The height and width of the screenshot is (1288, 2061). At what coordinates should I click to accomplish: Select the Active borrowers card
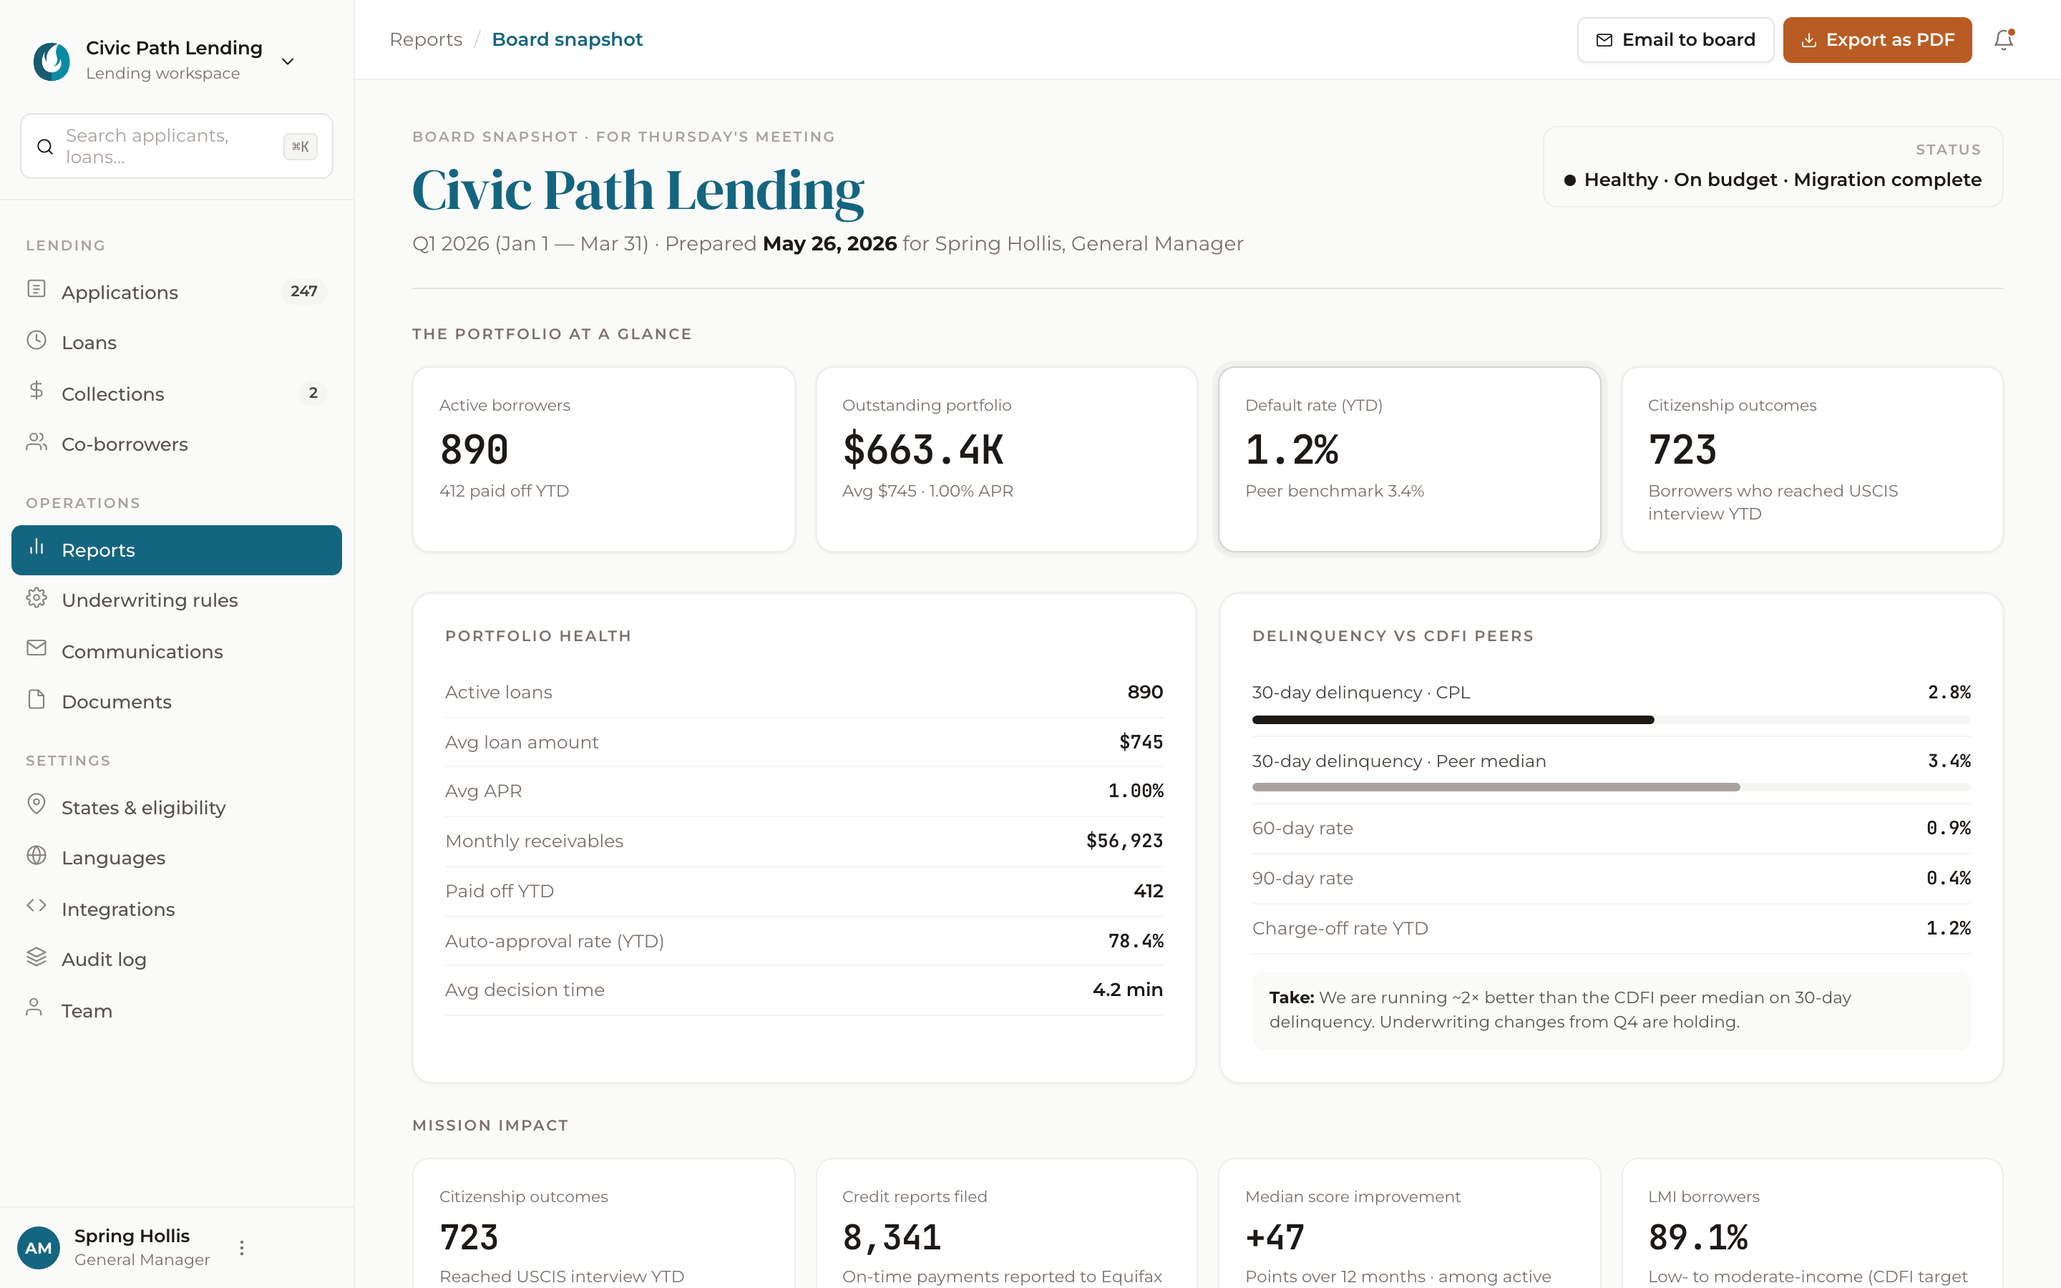(x=604, y=459)
